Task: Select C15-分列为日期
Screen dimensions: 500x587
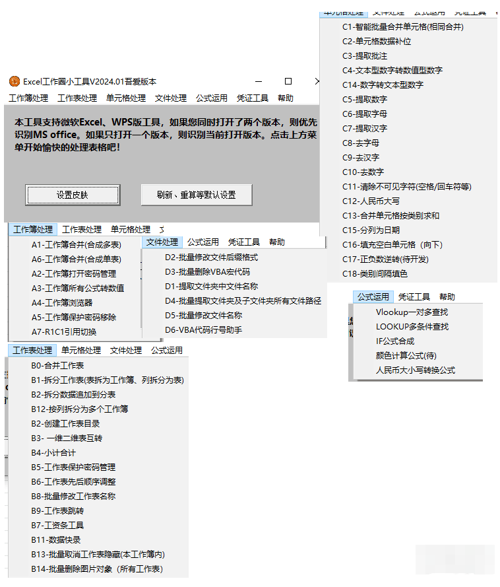Action: 371,230
